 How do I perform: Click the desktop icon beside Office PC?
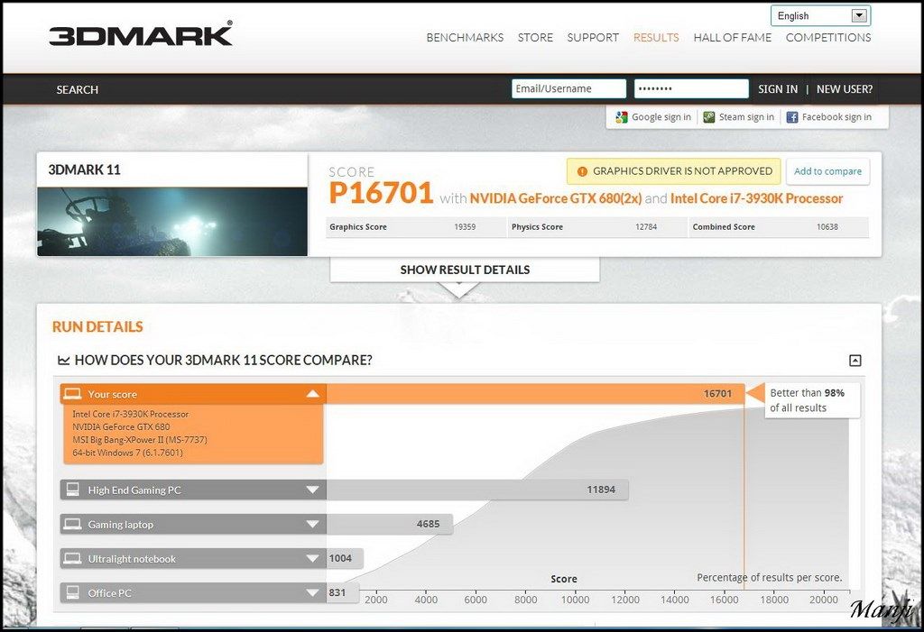pos(72,592)
